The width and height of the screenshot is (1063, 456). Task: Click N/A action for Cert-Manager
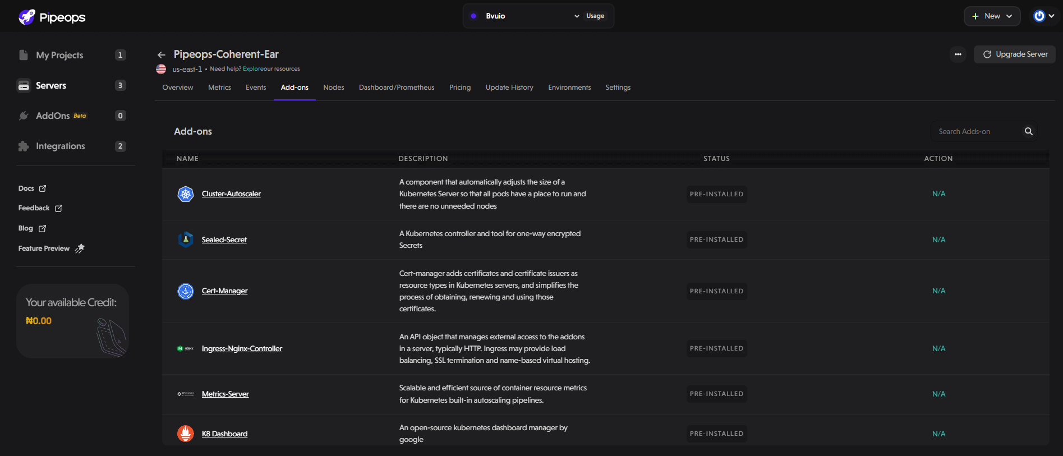click(x=938, y=291)
